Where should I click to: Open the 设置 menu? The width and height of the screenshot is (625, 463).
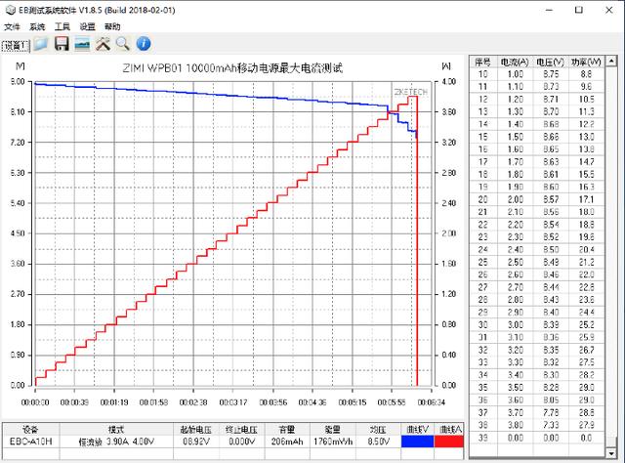[x=87, y=26]
